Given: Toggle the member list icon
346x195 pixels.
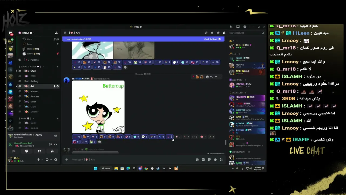Looking at the screenshot, I should click(224, 33).
